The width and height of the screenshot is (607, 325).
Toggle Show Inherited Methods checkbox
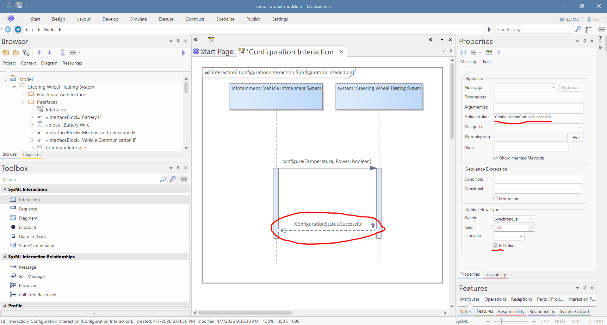pos(496,158)
